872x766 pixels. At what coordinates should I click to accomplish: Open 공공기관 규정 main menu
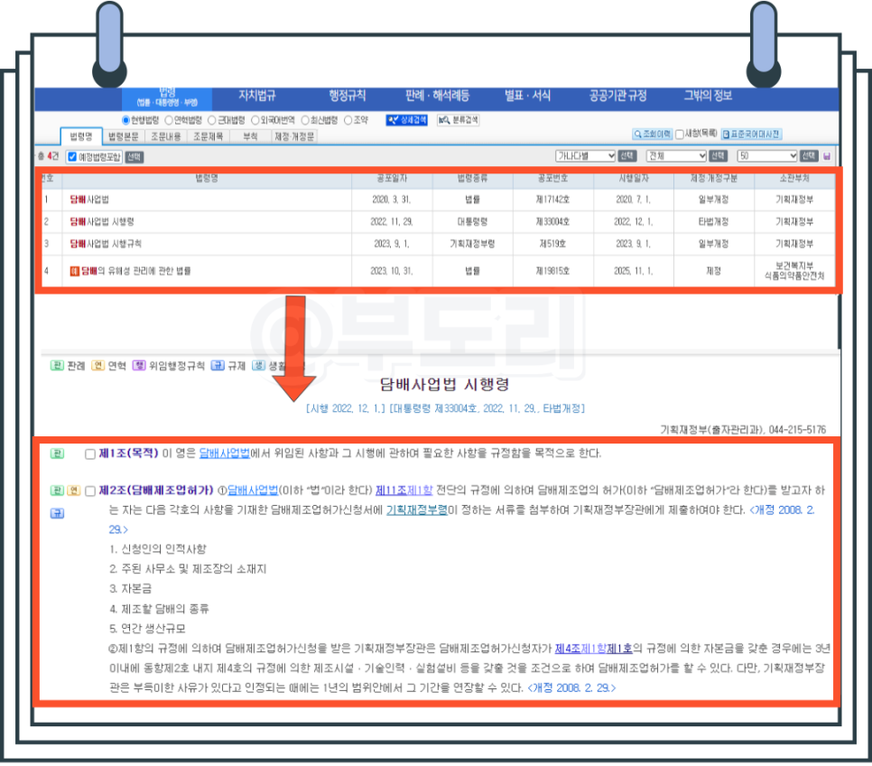[x=617, y=96]
